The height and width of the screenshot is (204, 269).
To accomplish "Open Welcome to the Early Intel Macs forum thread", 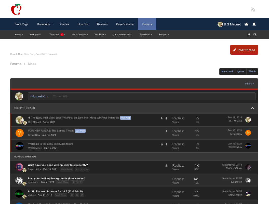I will (51, 144).
